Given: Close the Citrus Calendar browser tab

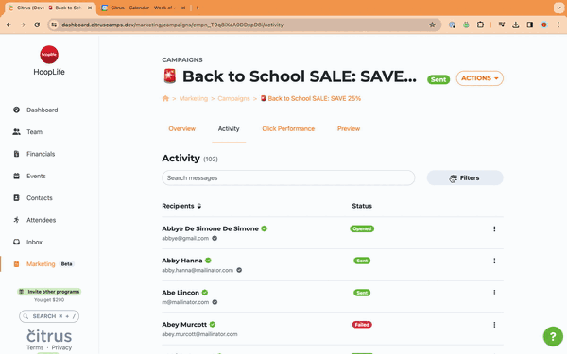Looking at the screenshot, I should tap(183, 8).
